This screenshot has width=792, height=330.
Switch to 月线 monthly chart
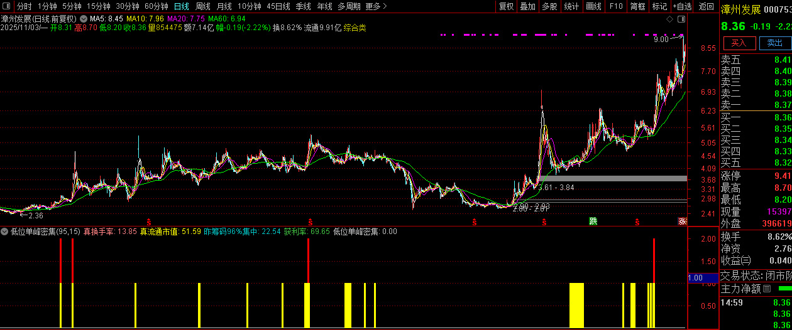pos(224,6)
